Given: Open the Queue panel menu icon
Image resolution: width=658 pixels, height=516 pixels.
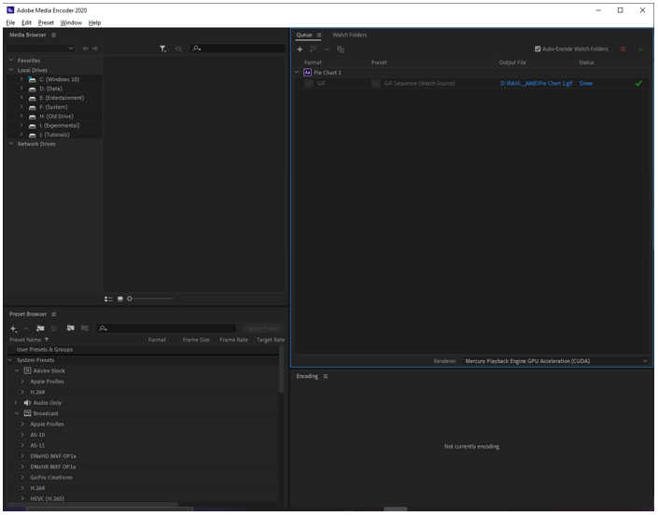Looking at the screenshot, I should point(319,35).
